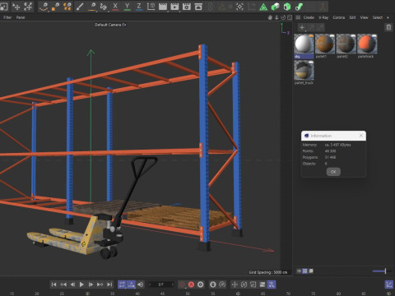Step to next frame

click(91, 284)
